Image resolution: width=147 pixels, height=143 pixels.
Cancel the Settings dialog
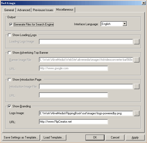115,137
